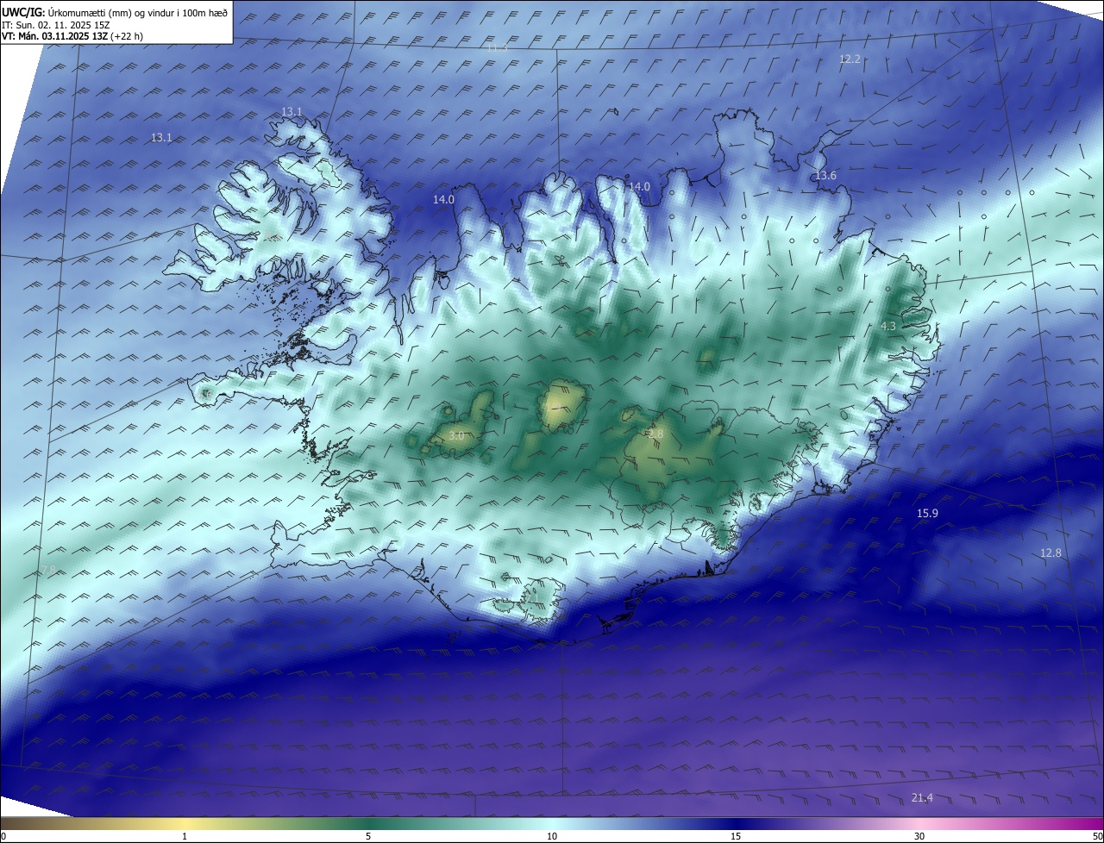Viewport: 1104px width, 843px height.
Task: Click the 'UWC/IG: Úrkomumætti (mm)' title line
Action: click(115, 12)
